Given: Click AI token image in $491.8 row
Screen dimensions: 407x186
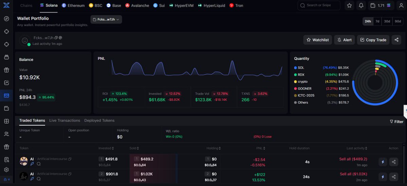Looking at the screenshot, I should (x=24, y=161).
